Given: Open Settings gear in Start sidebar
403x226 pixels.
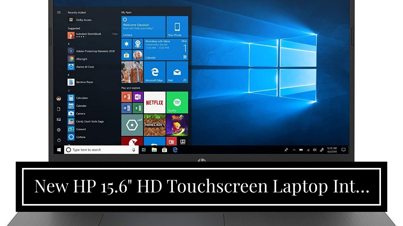Looking at the screenshot, I should (x=59, y=130).
